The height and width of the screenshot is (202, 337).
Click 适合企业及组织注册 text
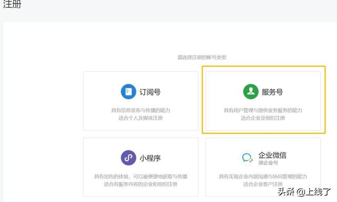pos(263,118)
